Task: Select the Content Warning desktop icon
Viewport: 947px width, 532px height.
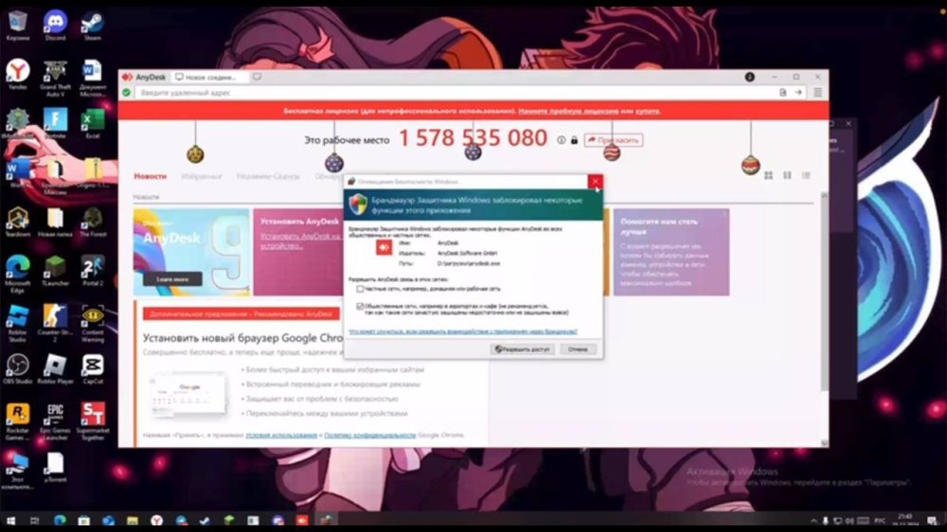Action: click(x=93, y=323)
